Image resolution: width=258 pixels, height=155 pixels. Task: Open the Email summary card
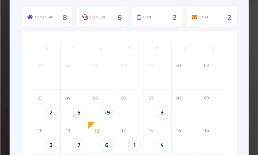click(212, 17)
